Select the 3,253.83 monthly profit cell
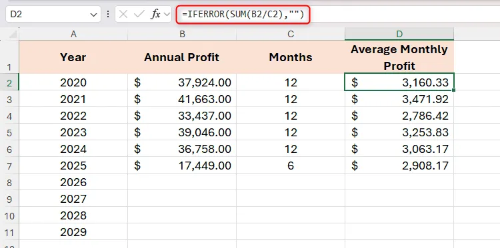The image size is (500, 248). (x=399, y=132)
